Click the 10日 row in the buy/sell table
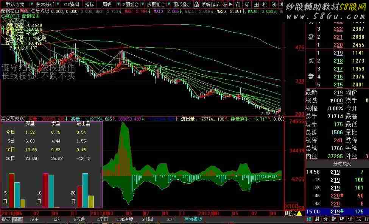369x224 pixels. (46, 150)
